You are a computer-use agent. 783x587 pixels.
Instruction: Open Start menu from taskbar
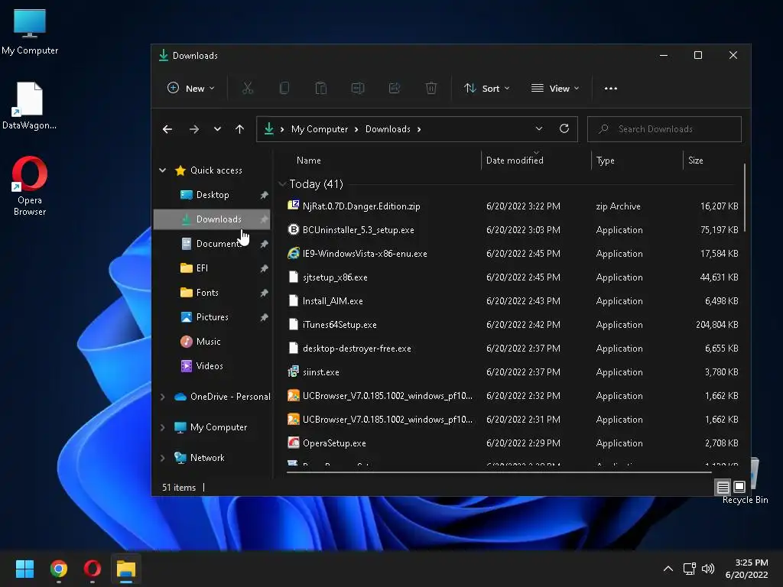pyautogui.click(x=24, y=569)
